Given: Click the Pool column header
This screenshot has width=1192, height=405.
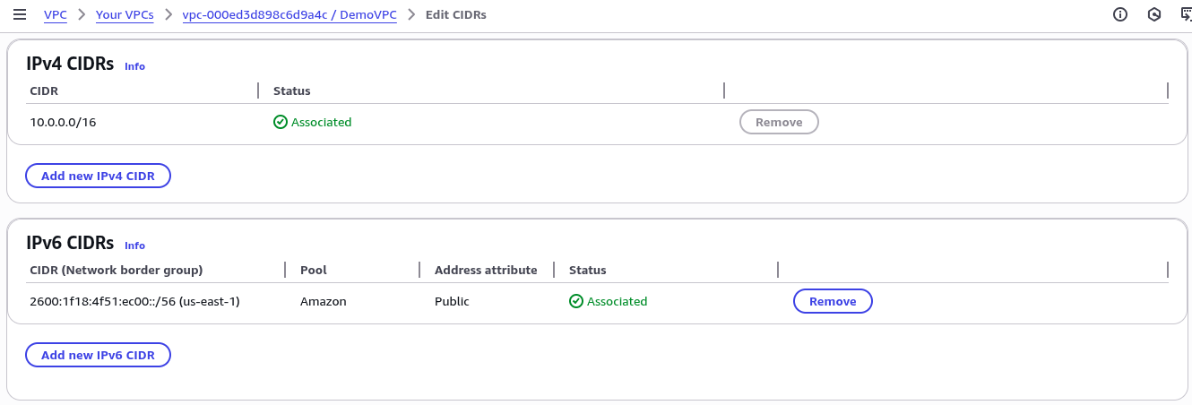Looking at the screenshot, I should pos(314,270).
